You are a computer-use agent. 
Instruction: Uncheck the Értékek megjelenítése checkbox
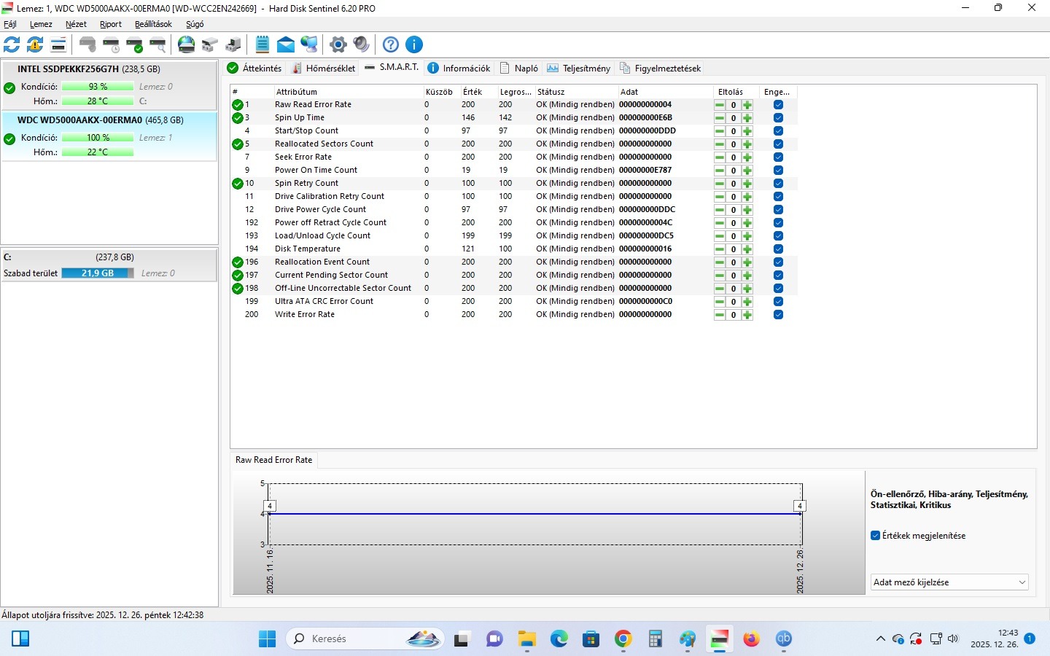click(x=876, y=536)
